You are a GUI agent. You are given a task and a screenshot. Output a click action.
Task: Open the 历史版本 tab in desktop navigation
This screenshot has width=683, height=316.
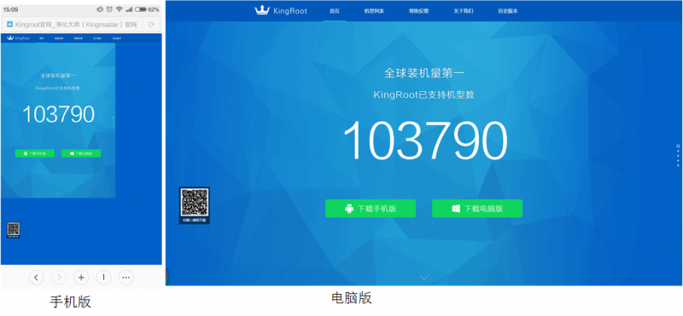(508, 11)
